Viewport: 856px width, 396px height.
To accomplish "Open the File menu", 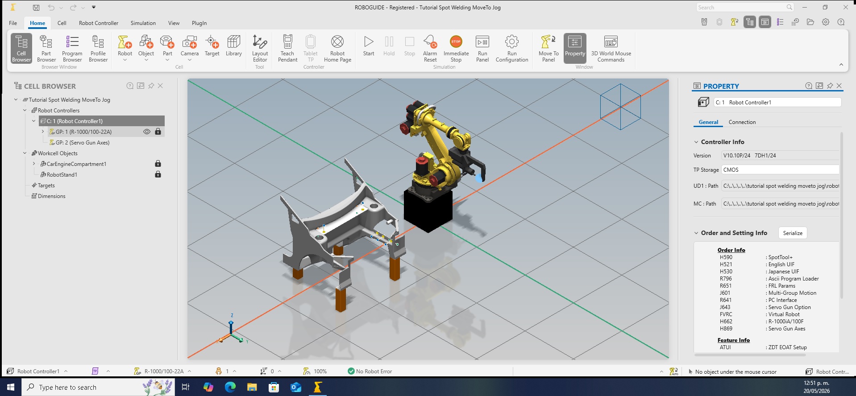I will click(13, 23).
